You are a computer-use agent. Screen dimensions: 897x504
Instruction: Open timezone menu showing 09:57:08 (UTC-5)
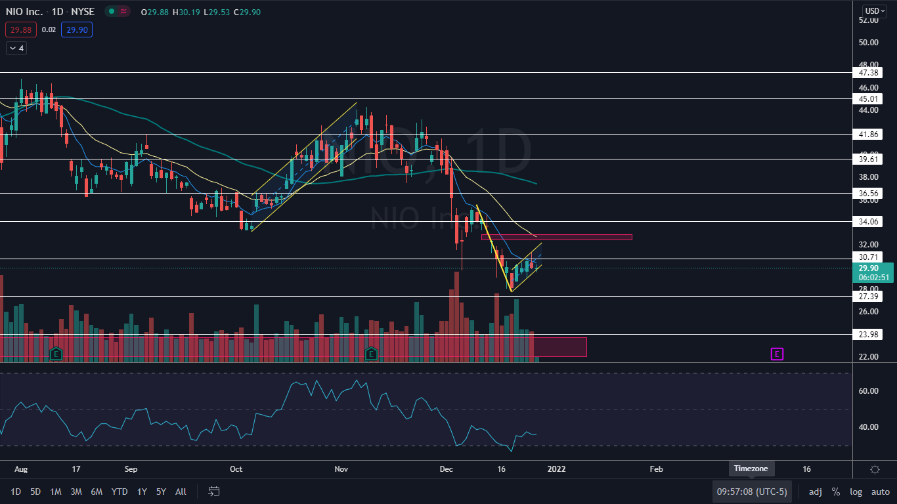tap(752, 492)
